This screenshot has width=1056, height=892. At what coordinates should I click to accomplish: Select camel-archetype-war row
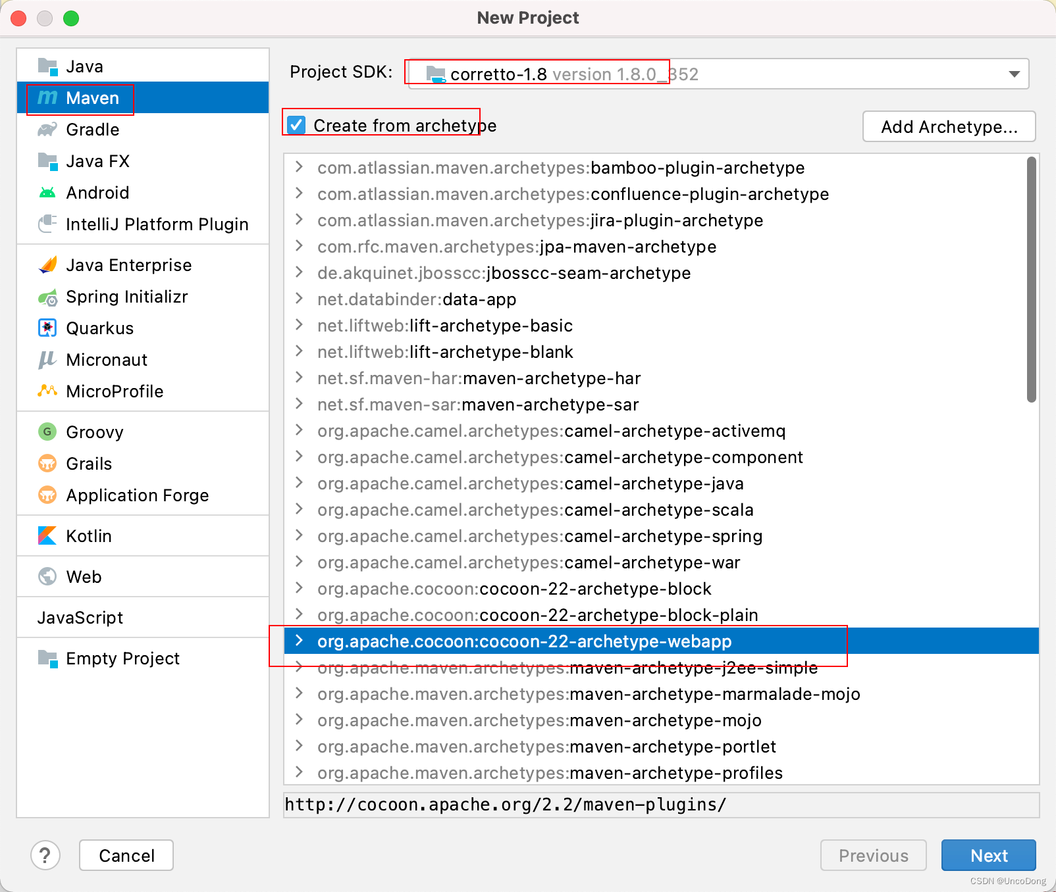tap(662, 562)
